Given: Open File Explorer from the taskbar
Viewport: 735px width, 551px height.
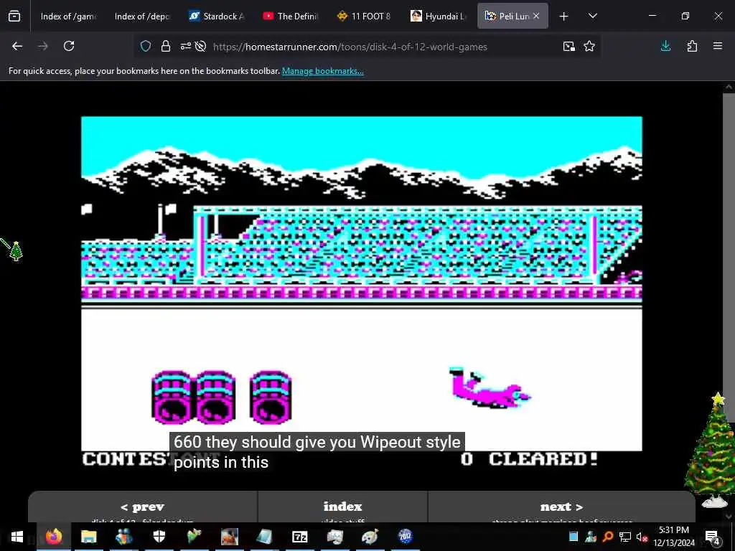Looking at the screenshot, I should [88, 537].
